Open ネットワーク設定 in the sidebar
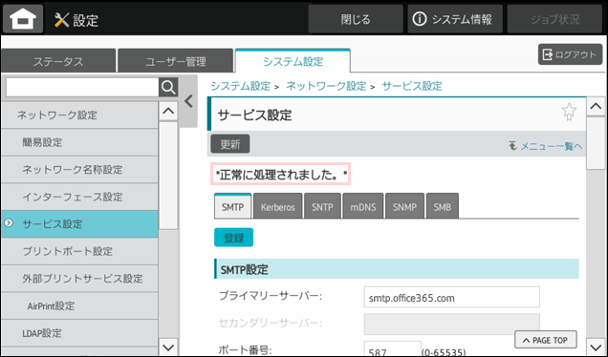Viewport: 608px width, 357px height. (79, 115)
